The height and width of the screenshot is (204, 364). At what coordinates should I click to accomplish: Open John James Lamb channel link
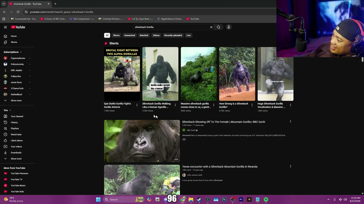pyautogui.click(x=195, y=175)
